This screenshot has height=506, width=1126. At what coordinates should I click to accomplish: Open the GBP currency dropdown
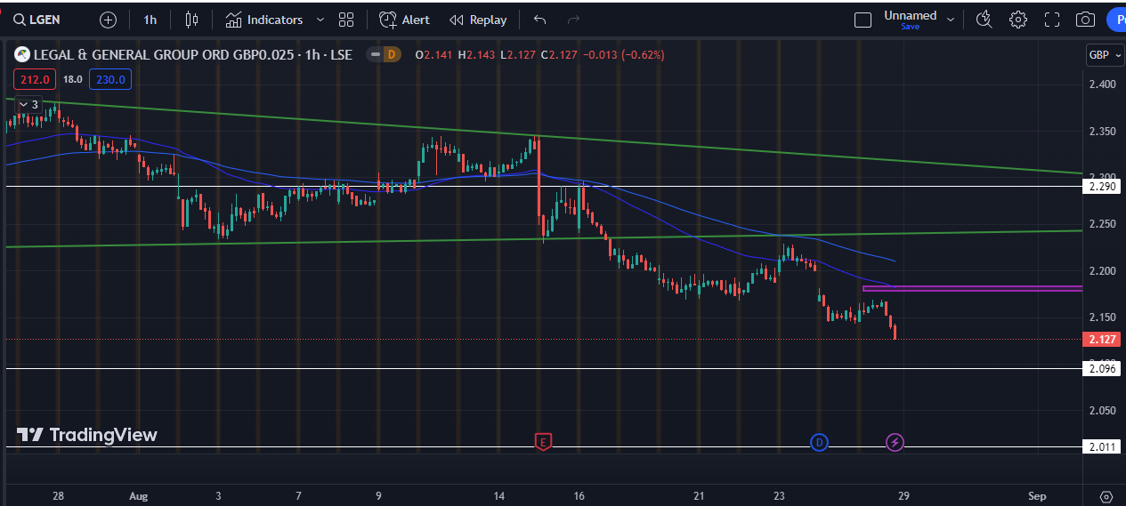(1104, 55)
